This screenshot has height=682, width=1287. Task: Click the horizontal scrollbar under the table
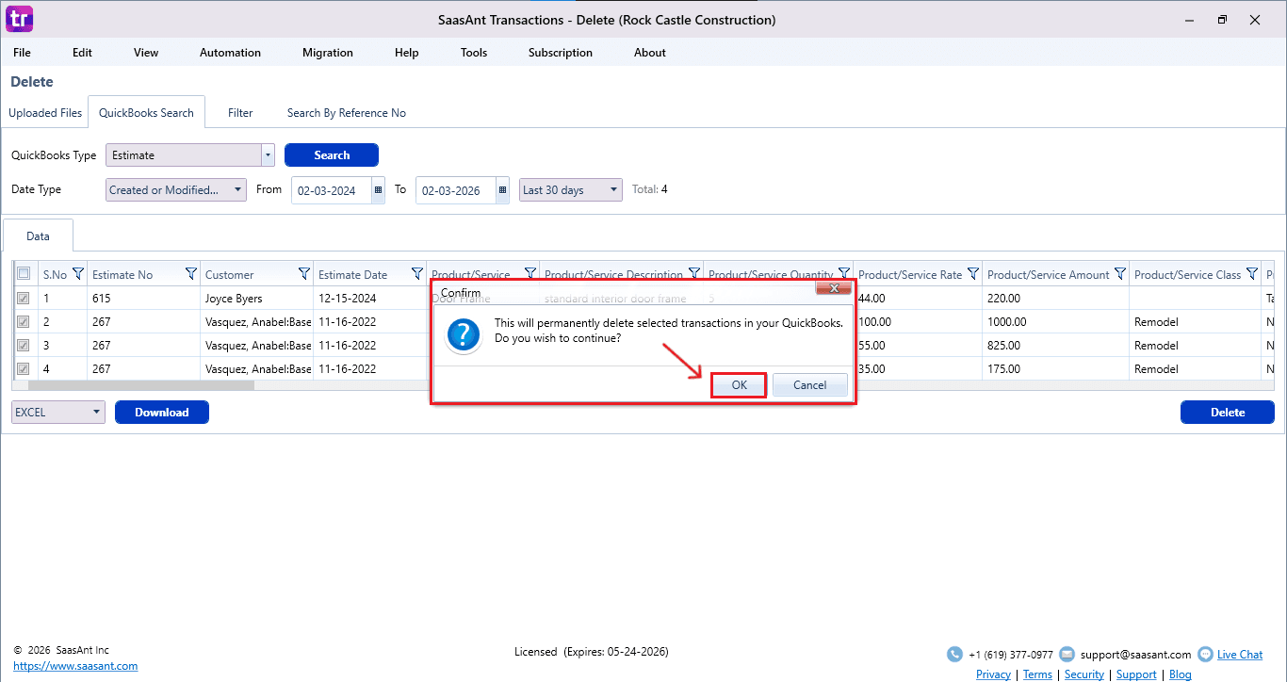pos(141,385)
